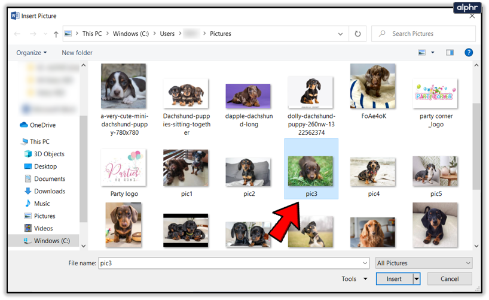Click Pictures in the address path
The width and height of the screenshot is (489, 300).
(221, 34)
